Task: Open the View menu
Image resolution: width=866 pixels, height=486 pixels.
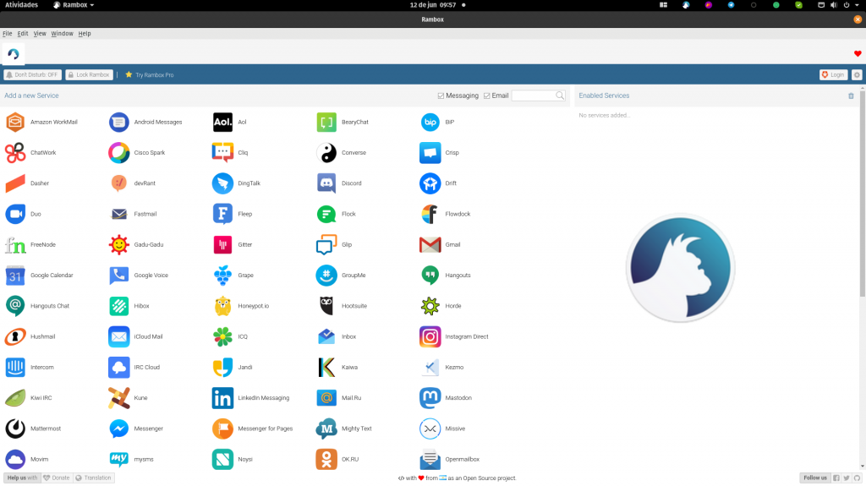Action: point(40,34)
